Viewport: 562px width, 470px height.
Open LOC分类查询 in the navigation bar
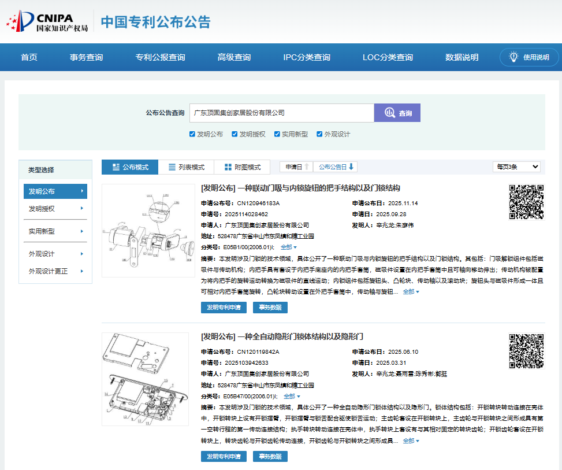click(388, 57)
